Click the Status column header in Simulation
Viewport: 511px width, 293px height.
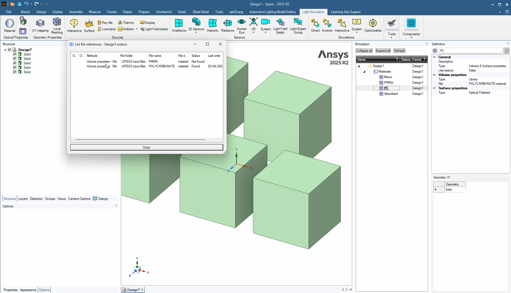tap(405, 60)
